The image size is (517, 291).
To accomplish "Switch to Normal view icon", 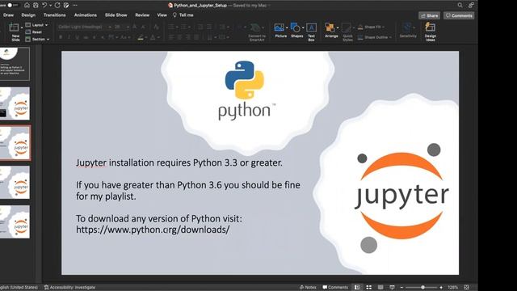I will coord(357,288).
